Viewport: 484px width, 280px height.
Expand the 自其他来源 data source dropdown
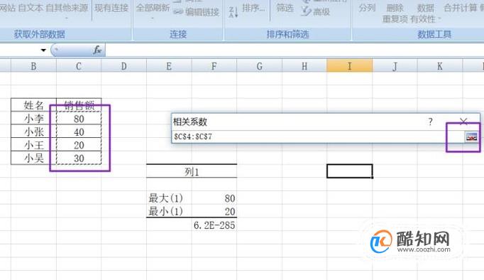coord(67,18)
